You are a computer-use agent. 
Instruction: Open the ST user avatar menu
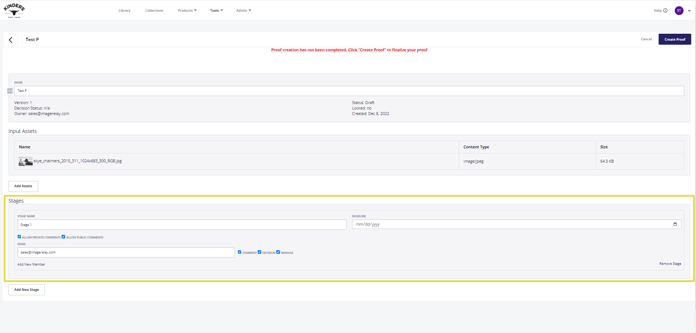coord(679,11)
